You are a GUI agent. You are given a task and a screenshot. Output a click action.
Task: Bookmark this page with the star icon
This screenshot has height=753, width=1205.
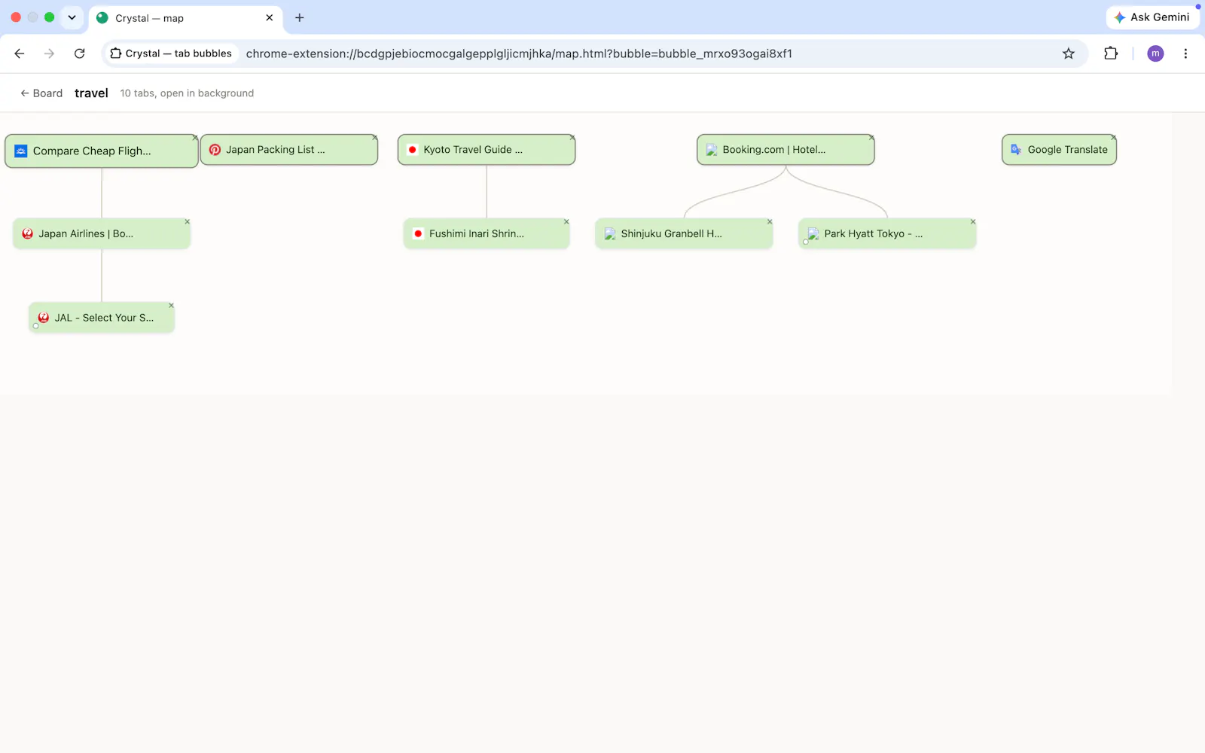(x=1068, y=53)
